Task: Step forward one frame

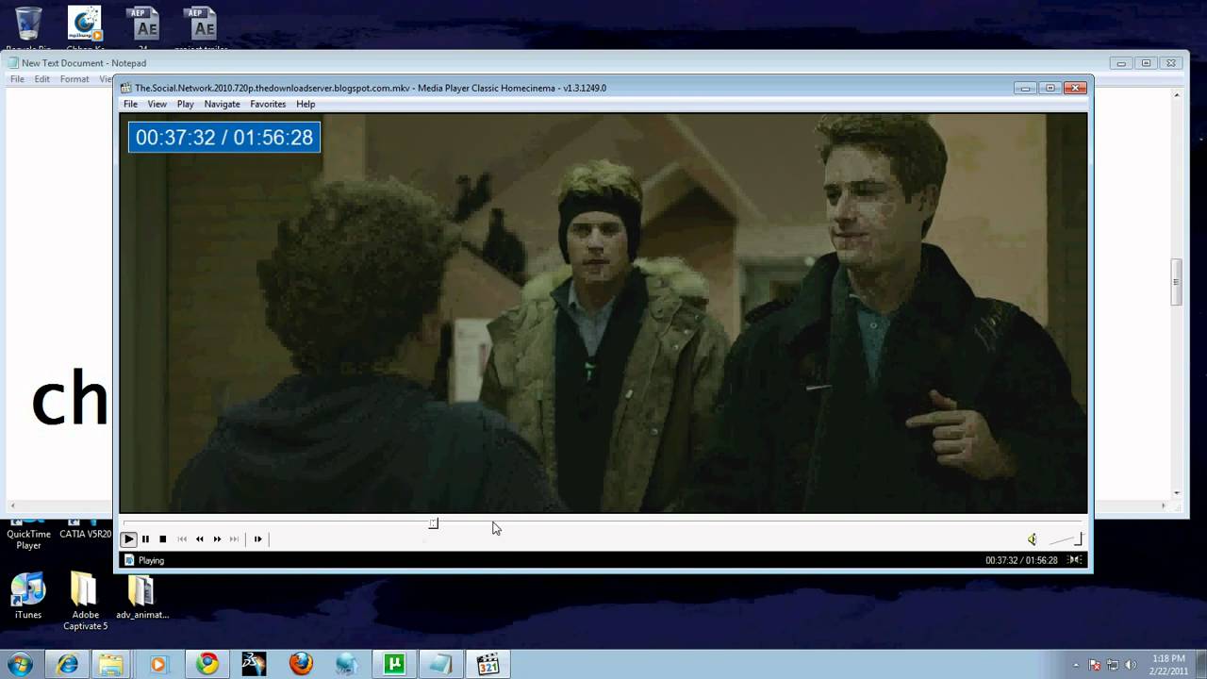Action: coord(257,539)
